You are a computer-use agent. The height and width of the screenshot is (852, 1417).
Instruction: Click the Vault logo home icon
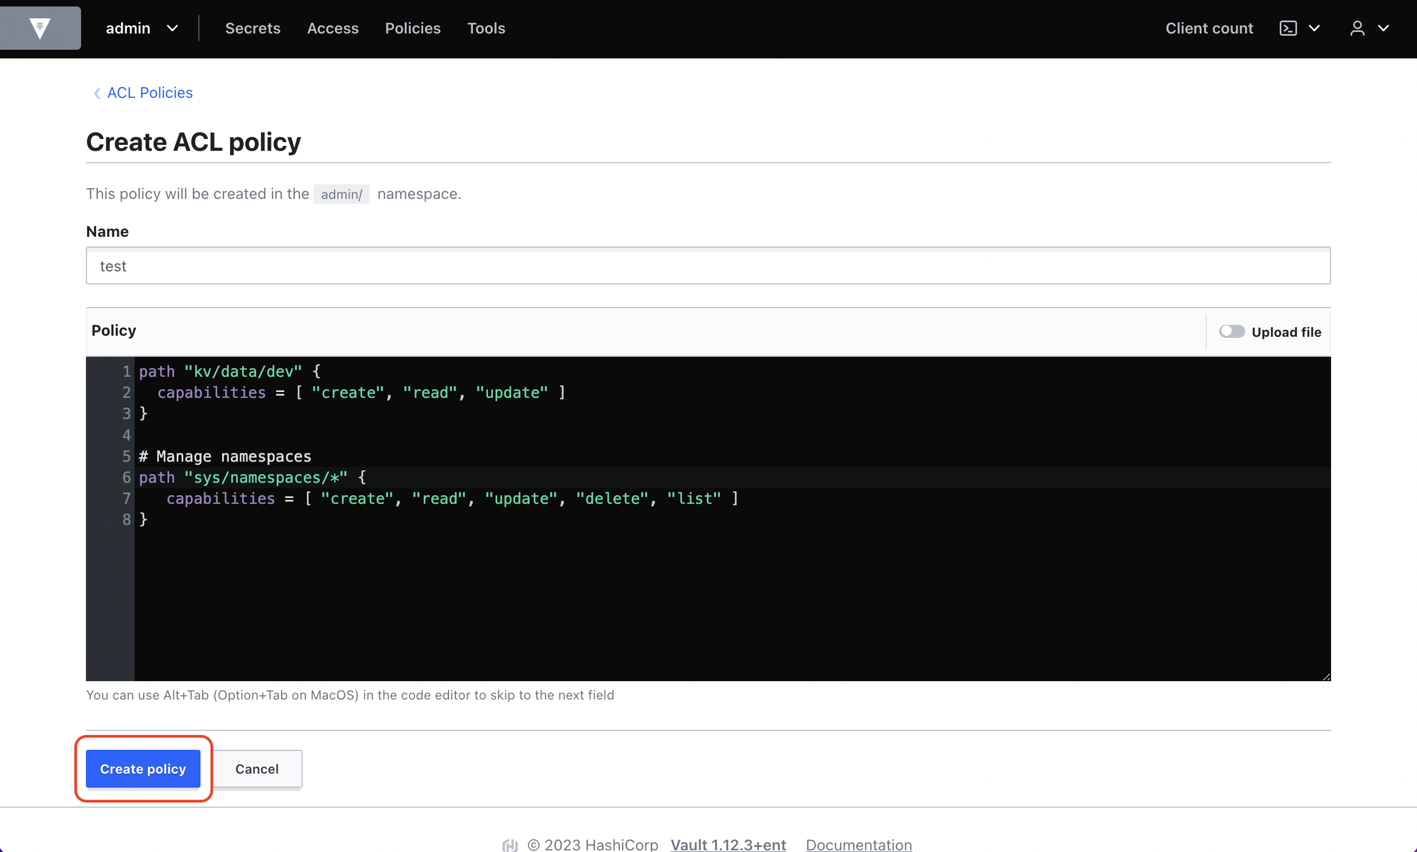click(x=39, y=28)
